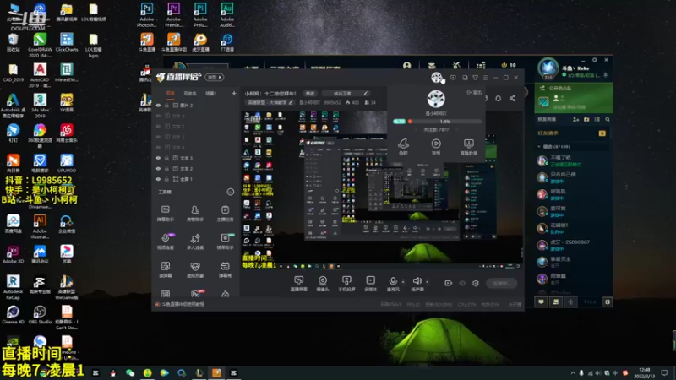This screenshot has width=676, height=380.
Task: Open the LoL chat icon at panel bottom
Action: (541, 302)
